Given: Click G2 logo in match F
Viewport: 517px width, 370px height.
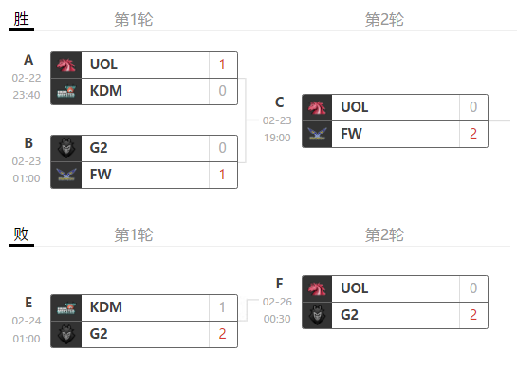Looking at the screenshot, I should coord(317,316).
